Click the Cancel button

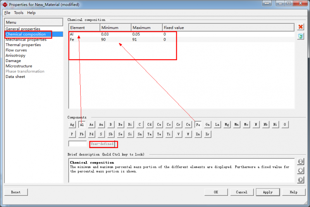(x=242, y=192)
